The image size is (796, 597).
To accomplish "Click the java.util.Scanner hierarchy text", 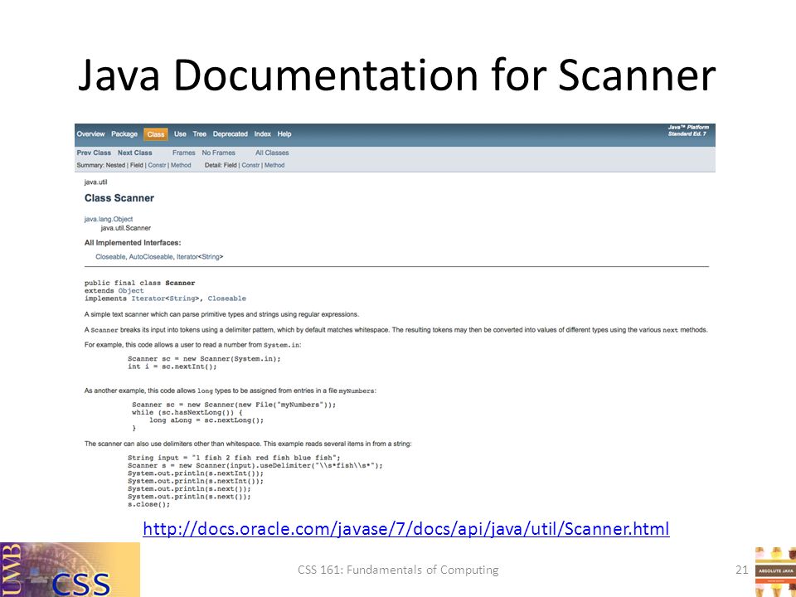I will 126,229.
